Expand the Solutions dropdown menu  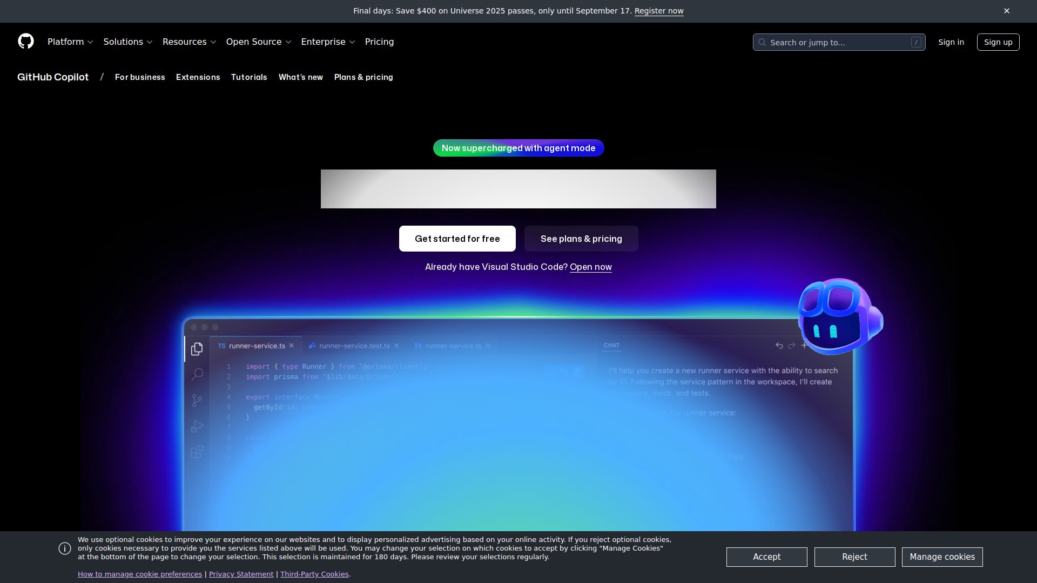coord(128,42)
